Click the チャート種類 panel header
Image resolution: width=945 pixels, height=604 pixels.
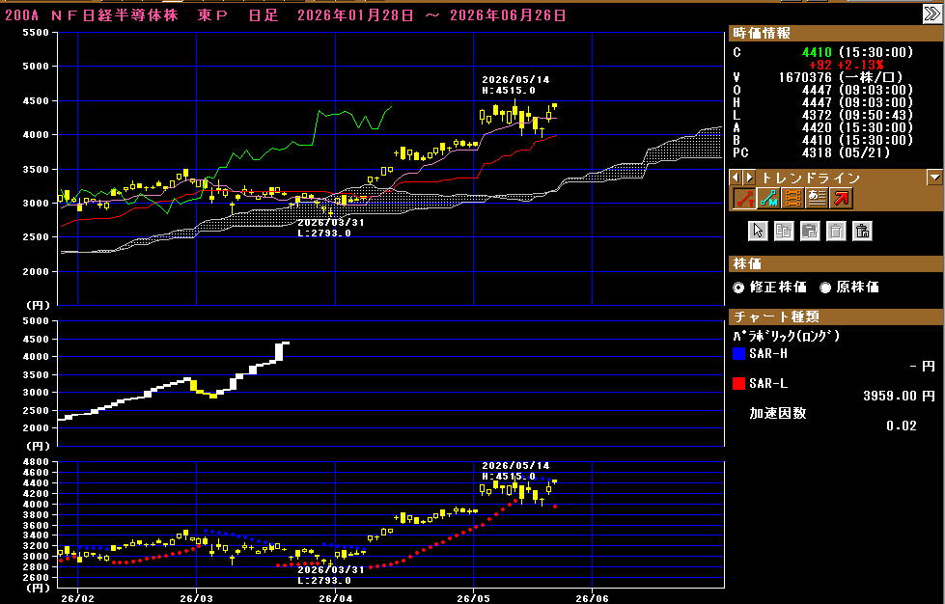pos(836,316)
